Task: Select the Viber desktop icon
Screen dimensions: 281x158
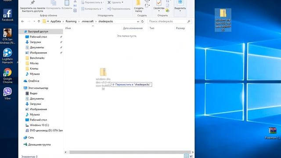Action: click(x=7, y=93)
